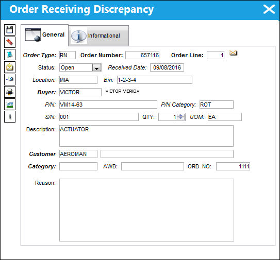Click the landscape picture icon in sidebar
Viewport: 280px width, 260px height.
[10, 105]
